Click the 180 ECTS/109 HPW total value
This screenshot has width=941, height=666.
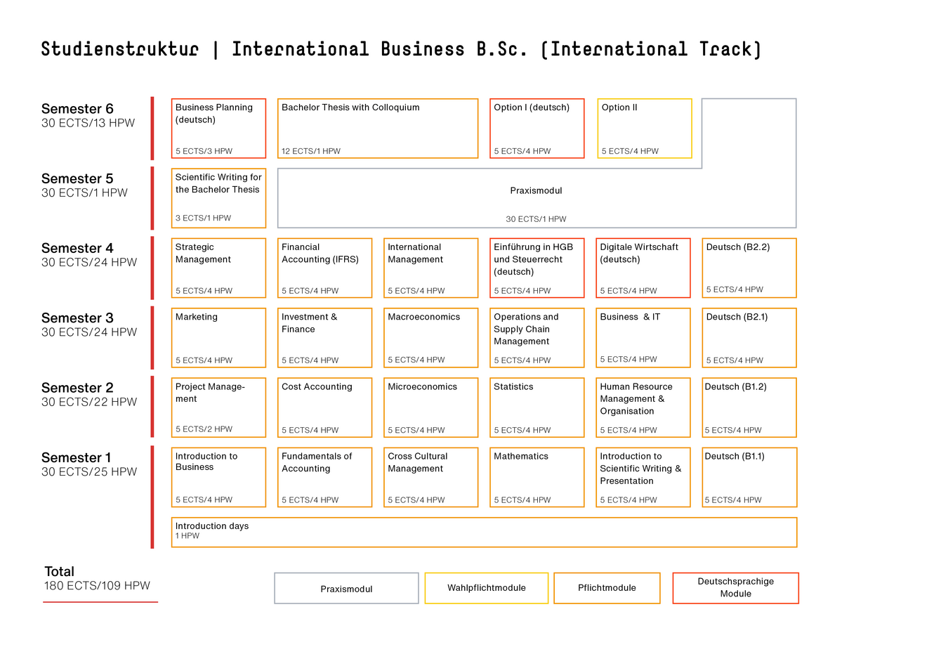pos(97,586)
